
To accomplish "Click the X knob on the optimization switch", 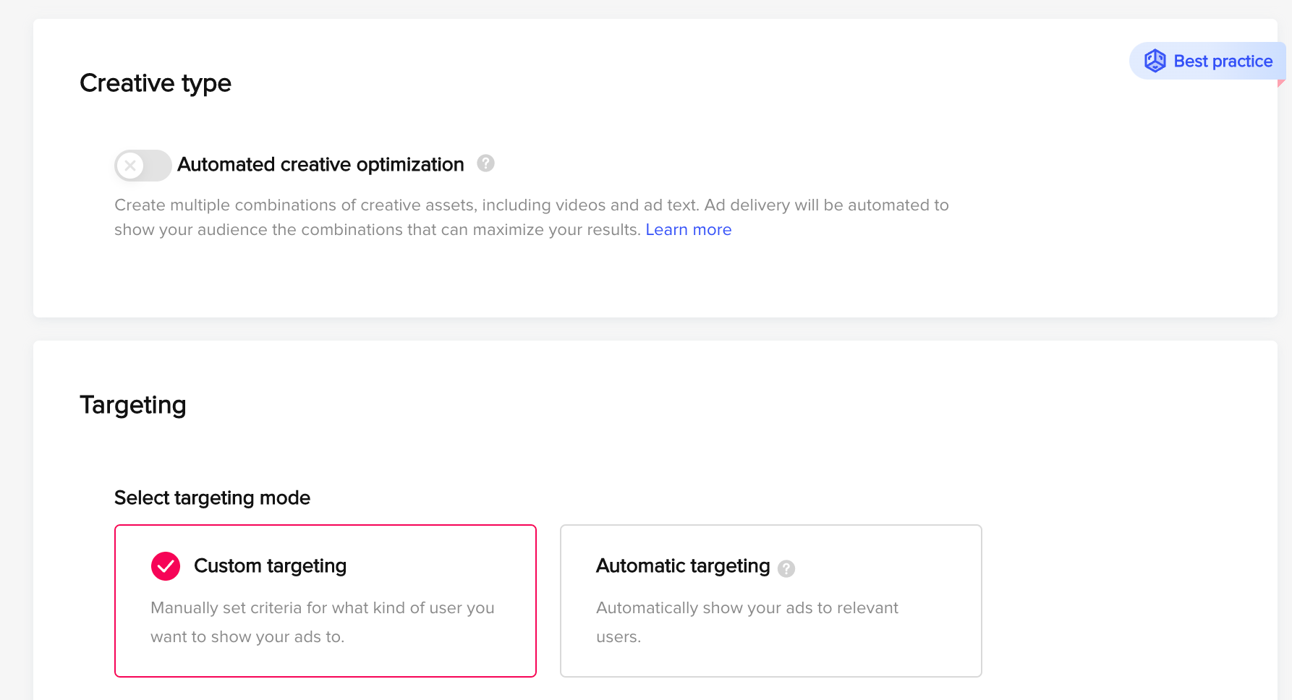I will [x=130, y=166].
